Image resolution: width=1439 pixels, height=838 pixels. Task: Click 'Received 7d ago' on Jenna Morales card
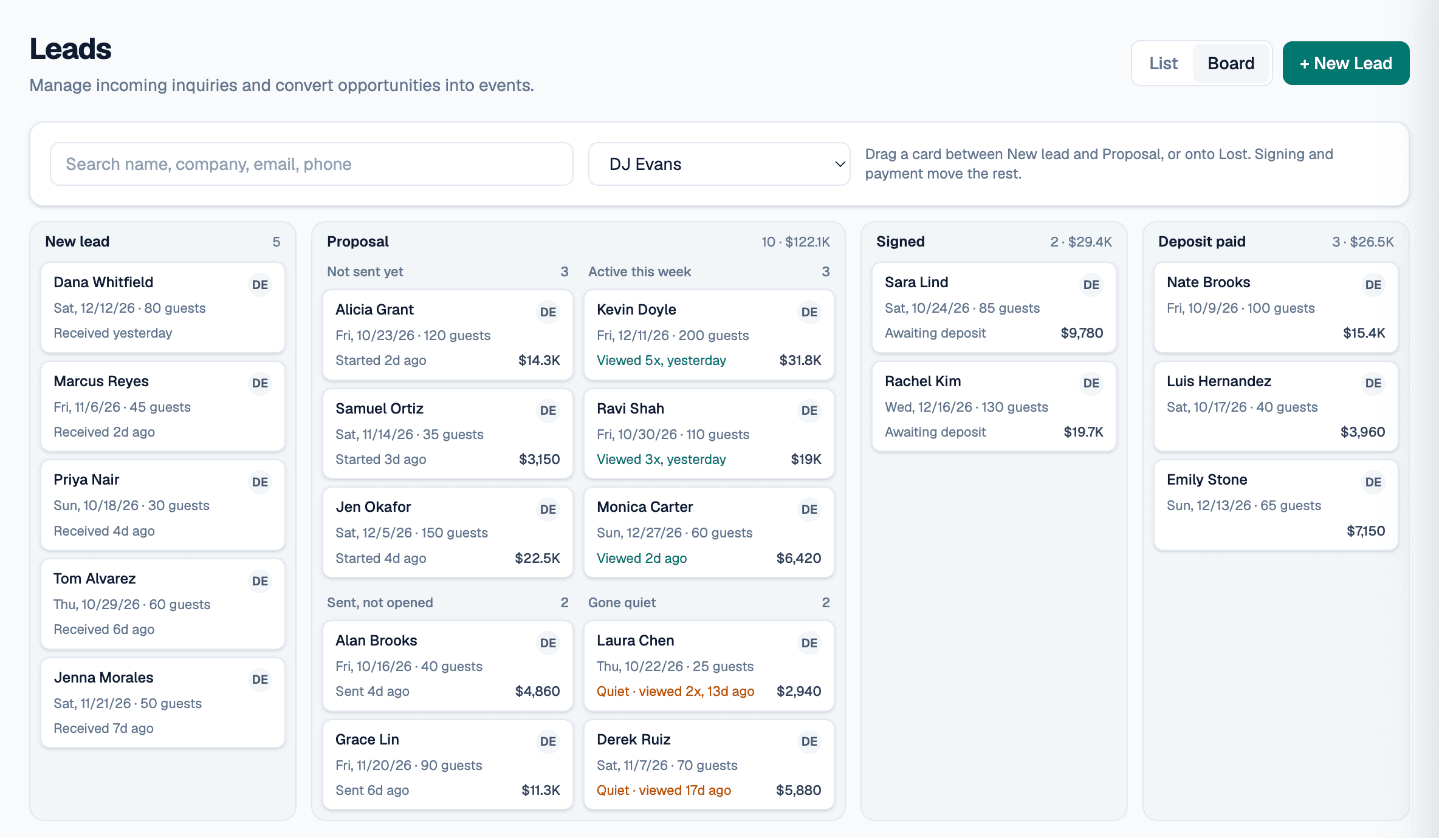(x=103, y=728)
